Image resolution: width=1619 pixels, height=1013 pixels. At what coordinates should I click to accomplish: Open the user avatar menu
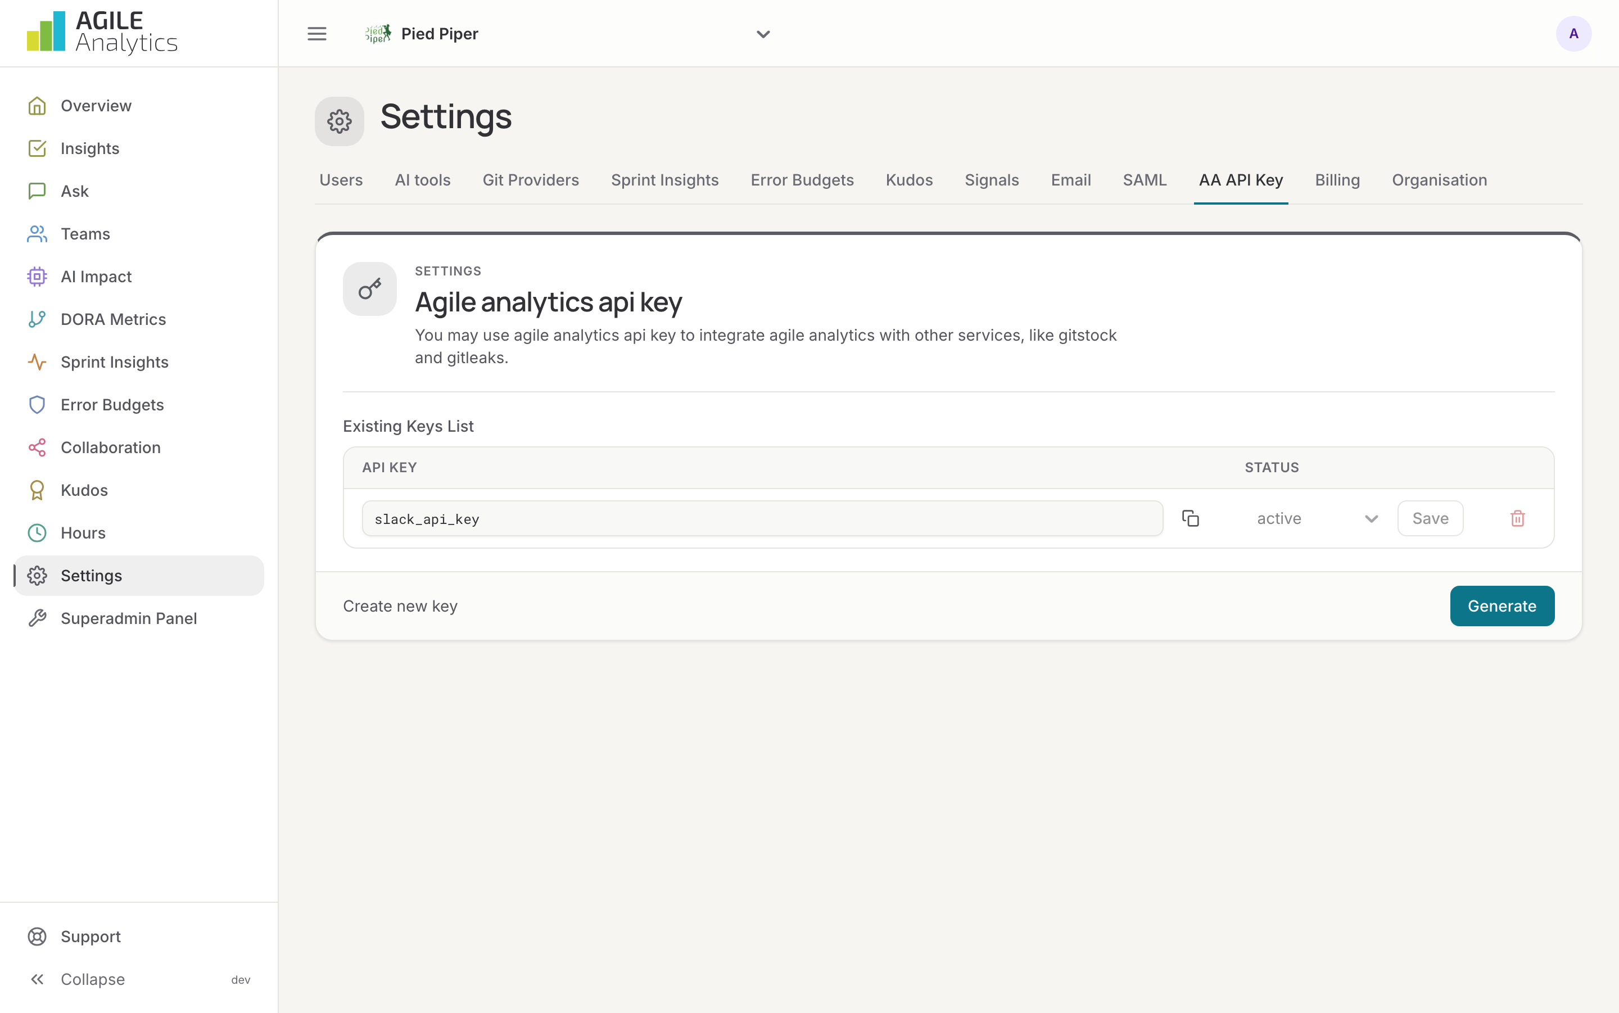[x=1573, y=34]
